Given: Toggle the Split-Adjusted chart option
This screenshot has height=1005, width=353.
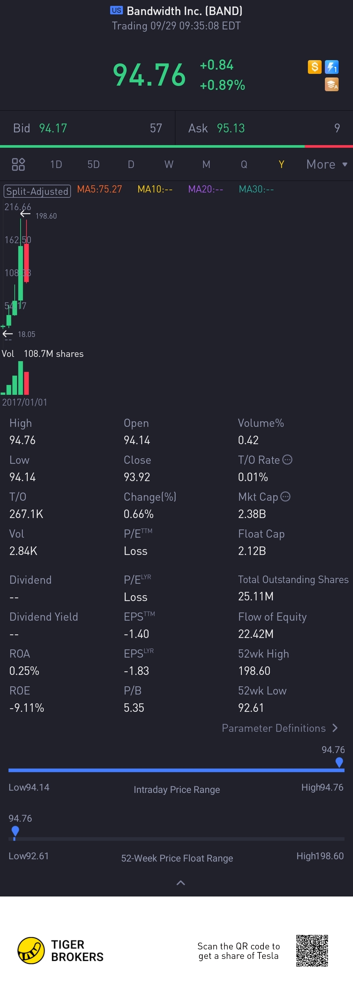Looking at the screenshot, I should 37,191.
